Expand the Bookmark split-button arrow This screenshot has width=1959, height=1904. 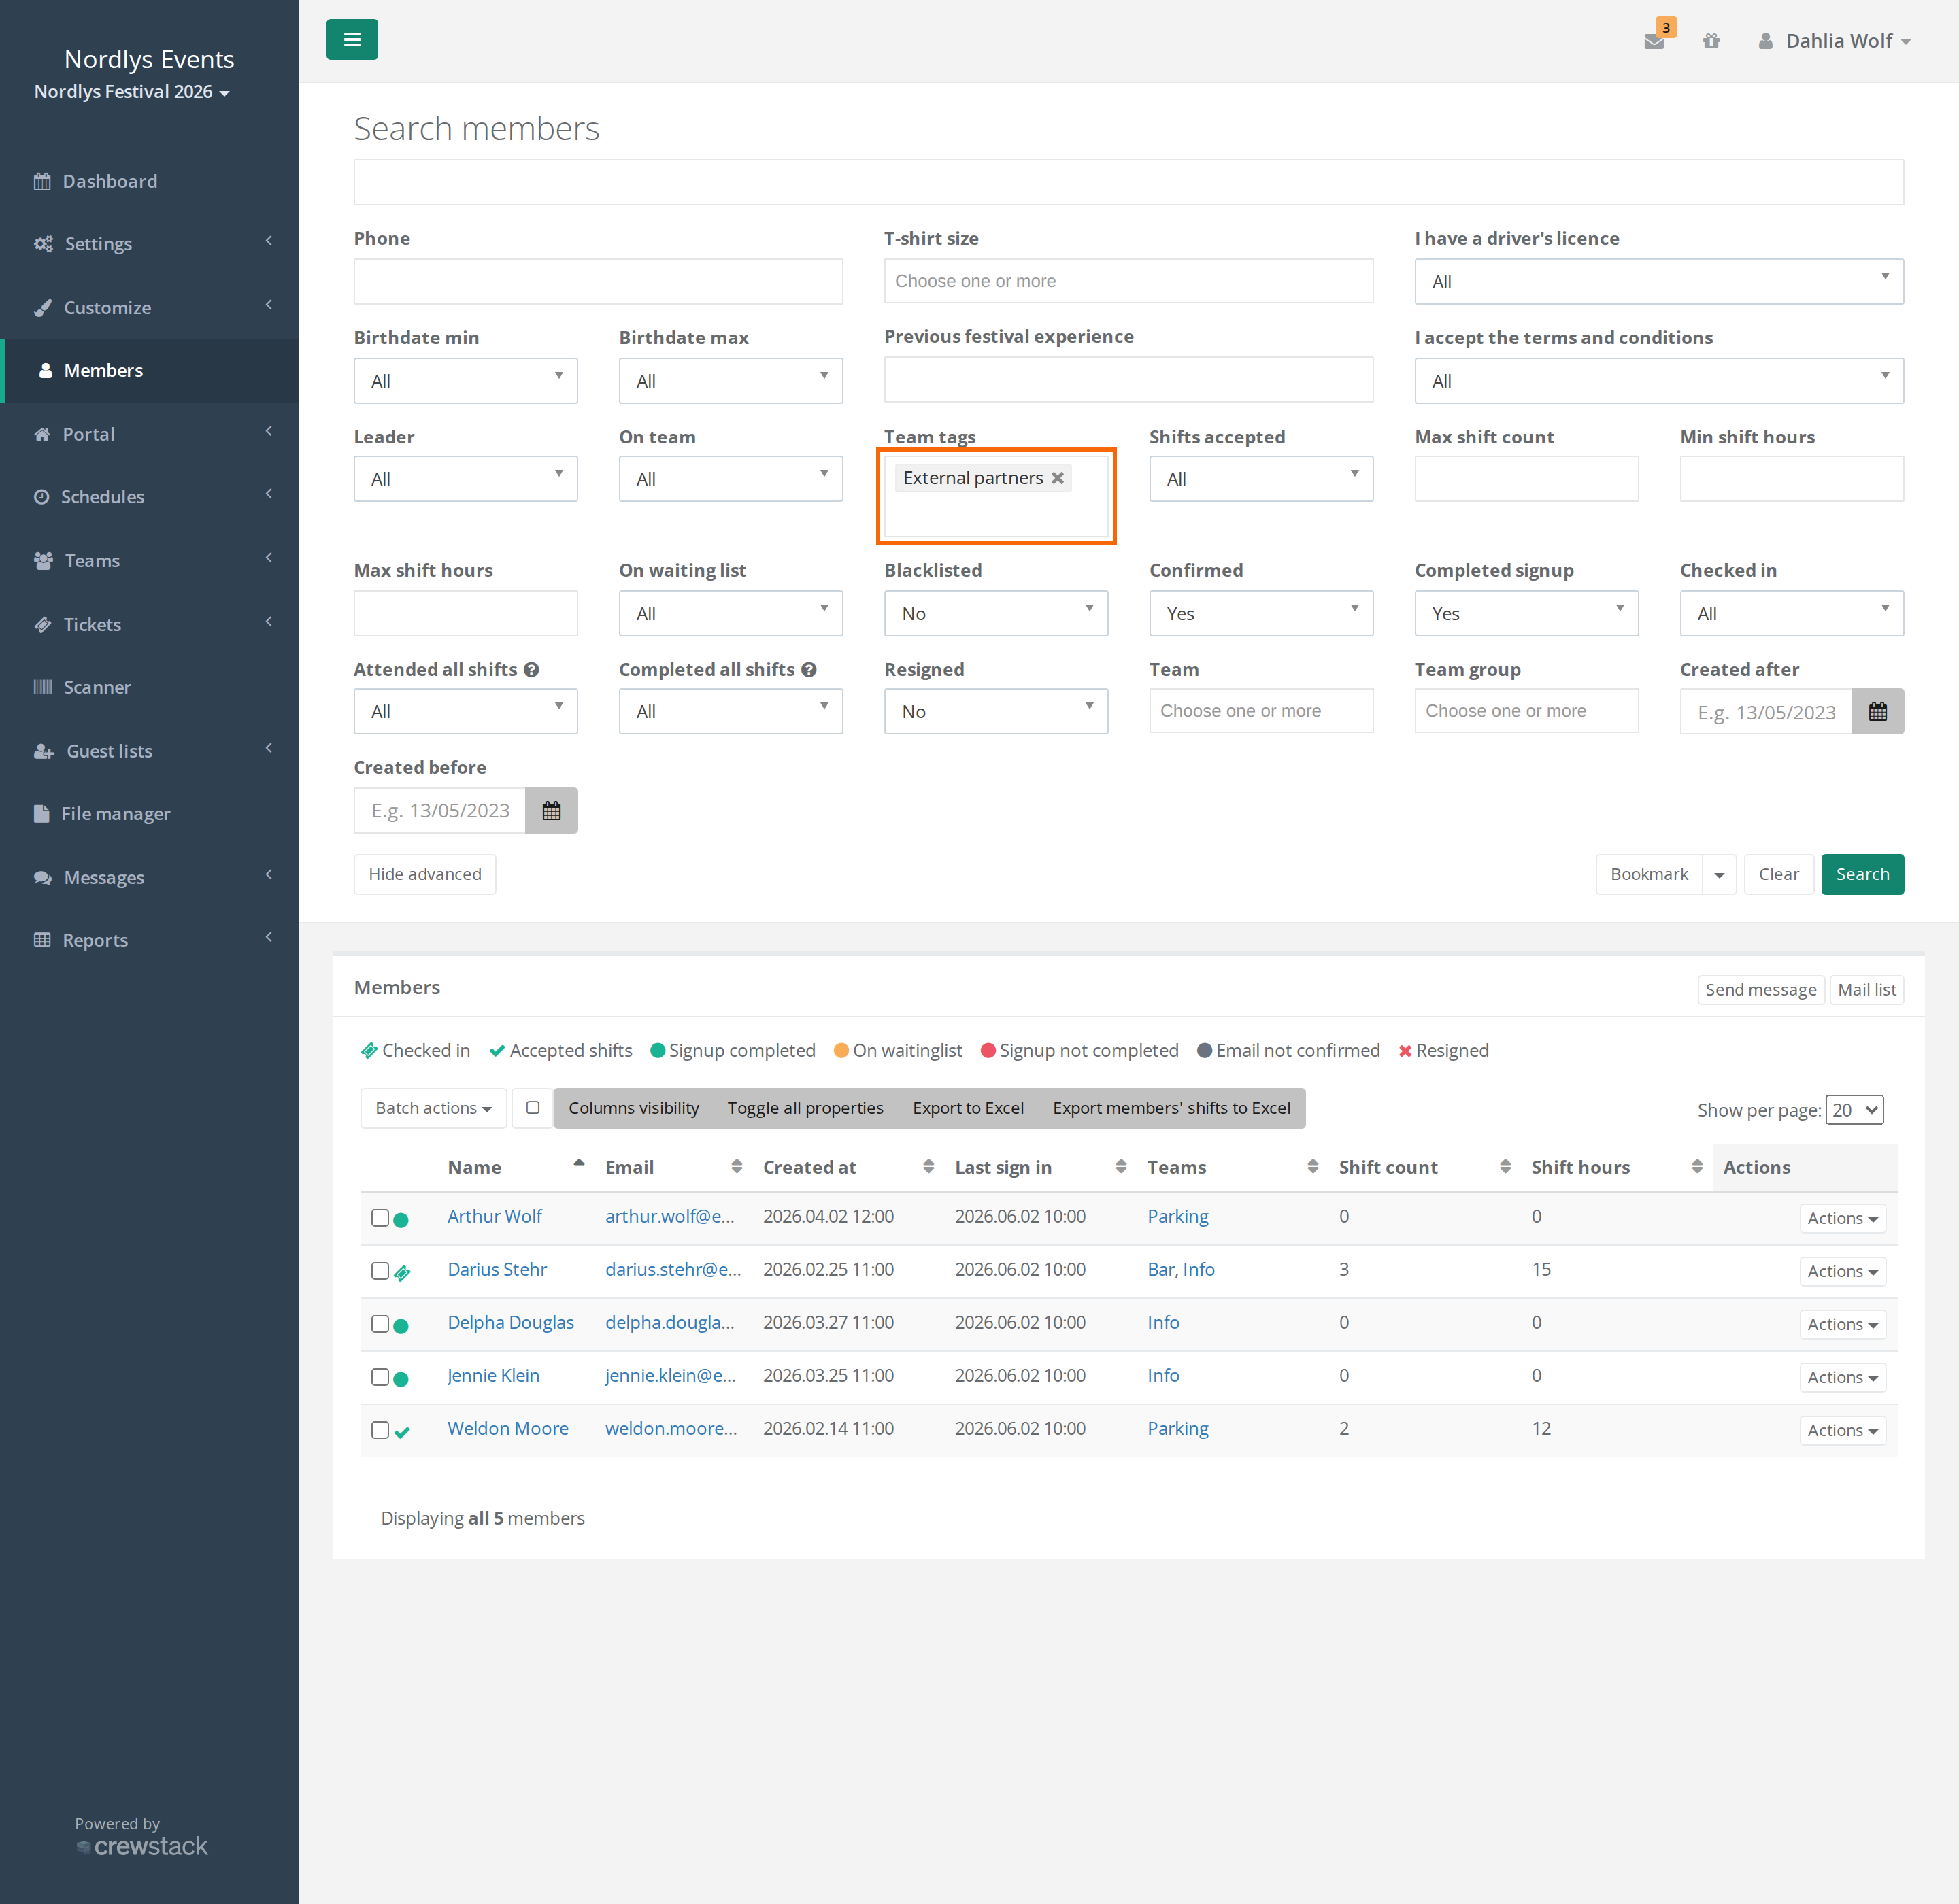pyautogui.click(x=1719, y=875)
